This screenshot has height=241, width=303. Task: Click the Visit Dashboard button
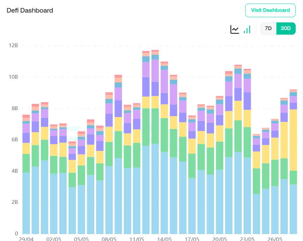270,10
